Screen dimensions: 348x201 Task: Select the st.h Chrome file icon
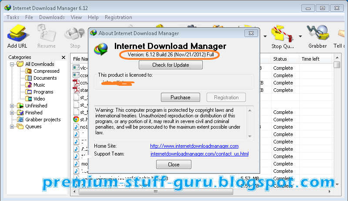pos(76,119)
